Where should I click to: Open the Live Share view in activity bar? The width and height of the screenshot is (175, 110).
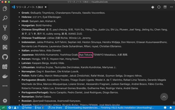point(5,67)
